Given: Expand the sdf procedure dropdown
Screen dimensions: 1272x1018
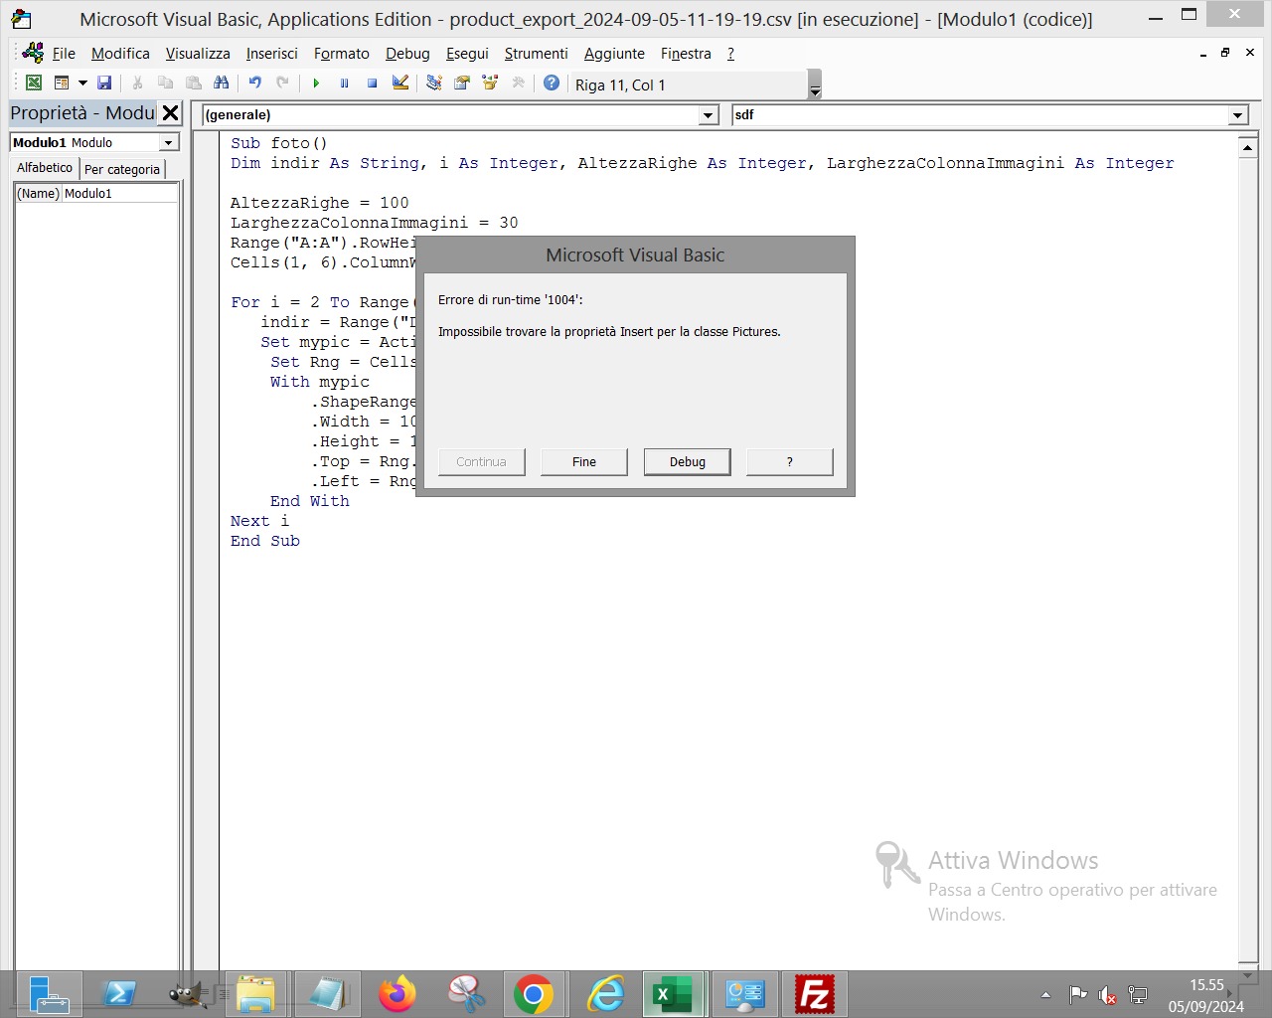Looking at the screenshot, I should click(1238, 115).
